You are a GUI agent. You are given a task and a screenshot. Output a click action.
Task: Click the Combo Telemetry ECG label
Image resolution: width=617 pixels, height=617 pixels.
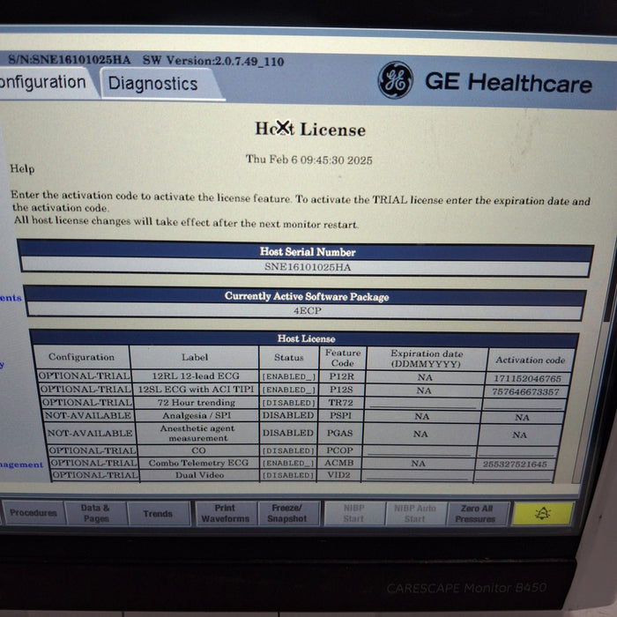click(x=198, y=463)
